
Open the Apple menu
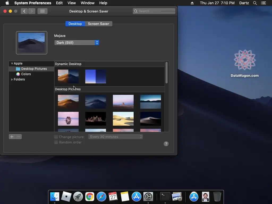click(x=7, y=3)
